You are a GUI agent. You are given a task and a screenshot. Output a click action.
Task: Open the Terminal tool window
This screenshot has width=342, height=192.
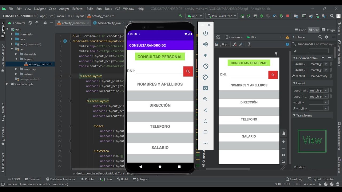click(33, 179)
